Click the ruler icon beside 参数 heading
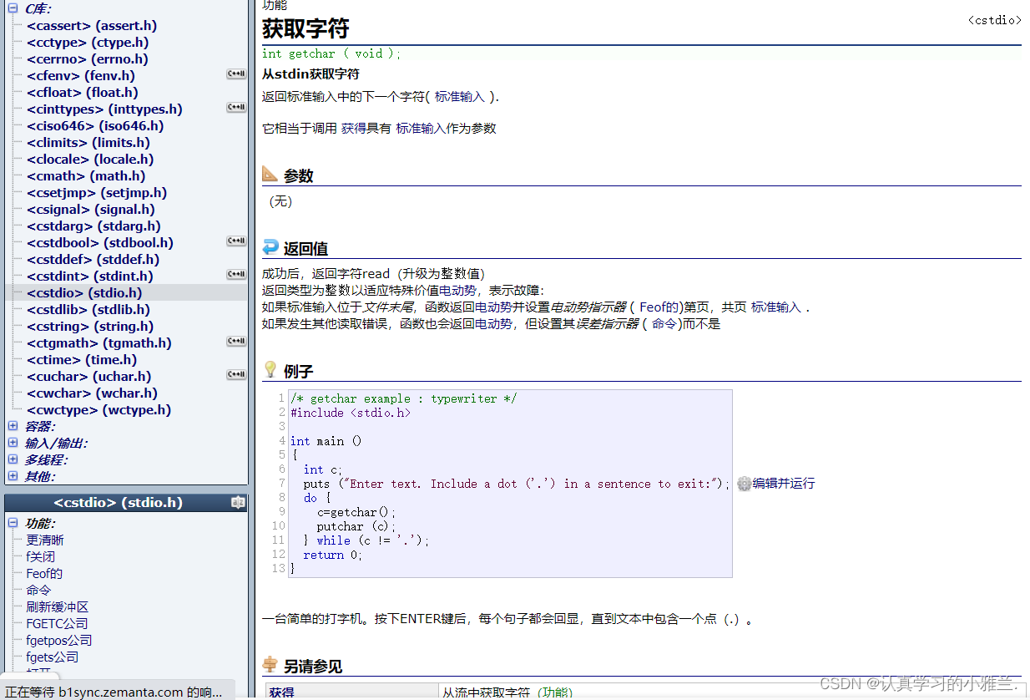Image resolution: width=1030 pixels, height=700 pixels. coord(270,175)
